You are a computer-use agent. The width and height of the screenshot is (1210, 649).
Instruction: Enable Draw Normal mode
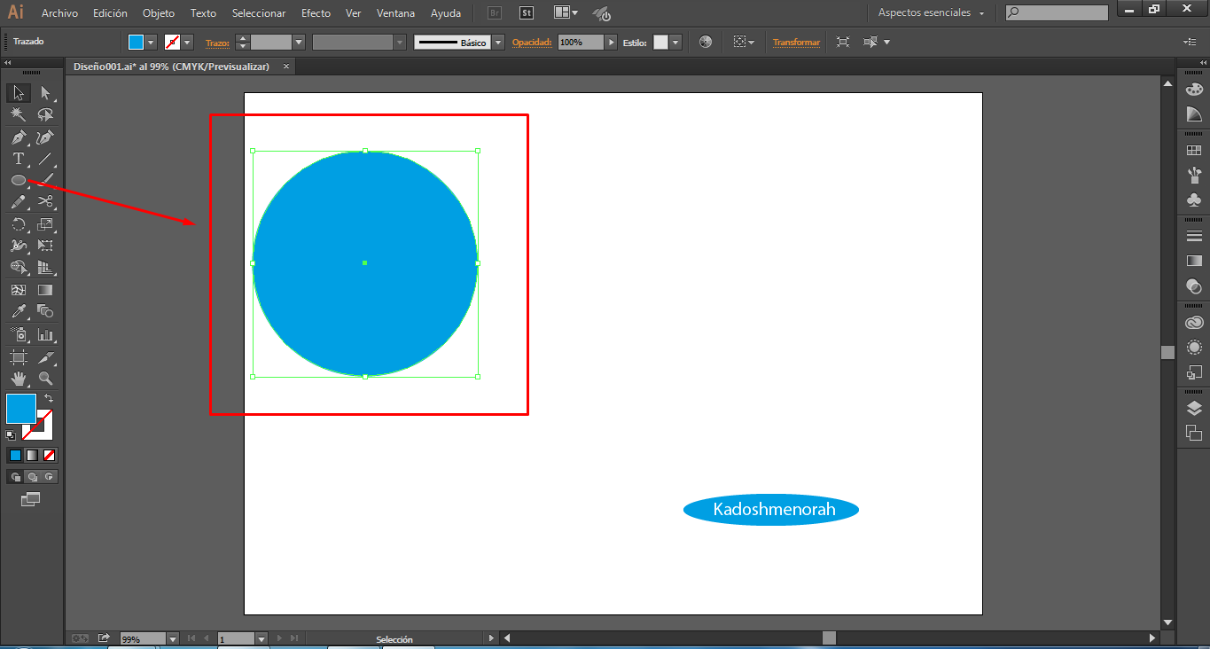pos(15,477)
